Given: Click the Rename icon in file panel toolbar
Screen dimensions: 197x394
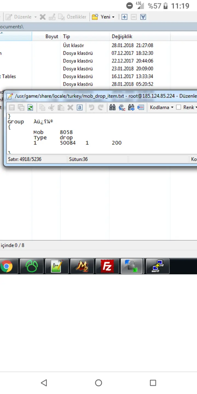Looking at the screenshot, I should pyautogui.click(x=52, y=17).
